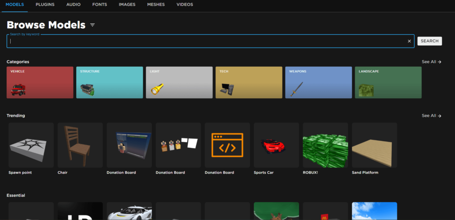The height and width of the screenshot is (220, 455).
Task: Select the Vehicle category card
Action: [40, 82]
